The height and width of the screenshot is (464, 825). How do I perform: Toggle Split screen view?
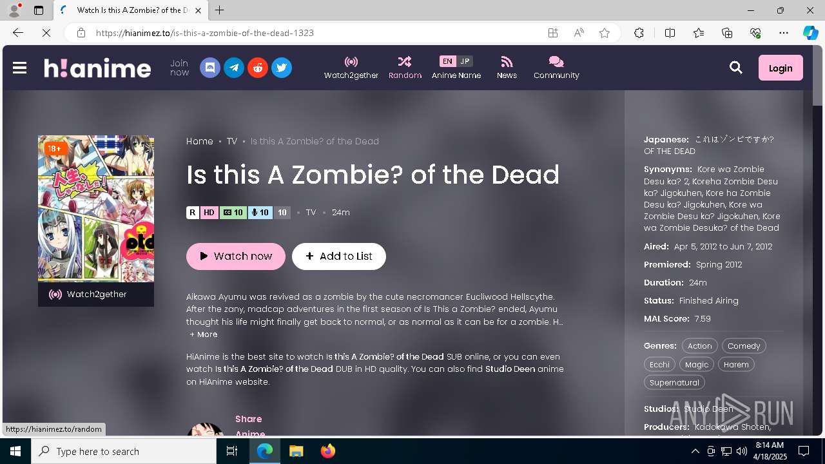670,33
